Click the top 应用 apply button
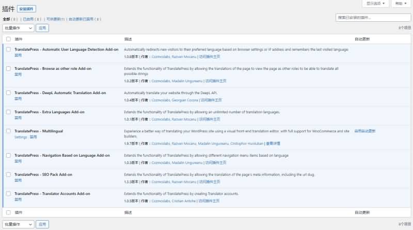 (42, 28)
